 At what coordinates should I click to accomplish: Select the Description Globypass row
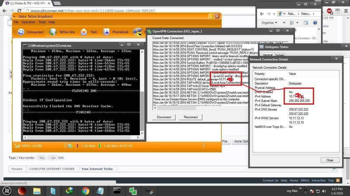point(296,83)
